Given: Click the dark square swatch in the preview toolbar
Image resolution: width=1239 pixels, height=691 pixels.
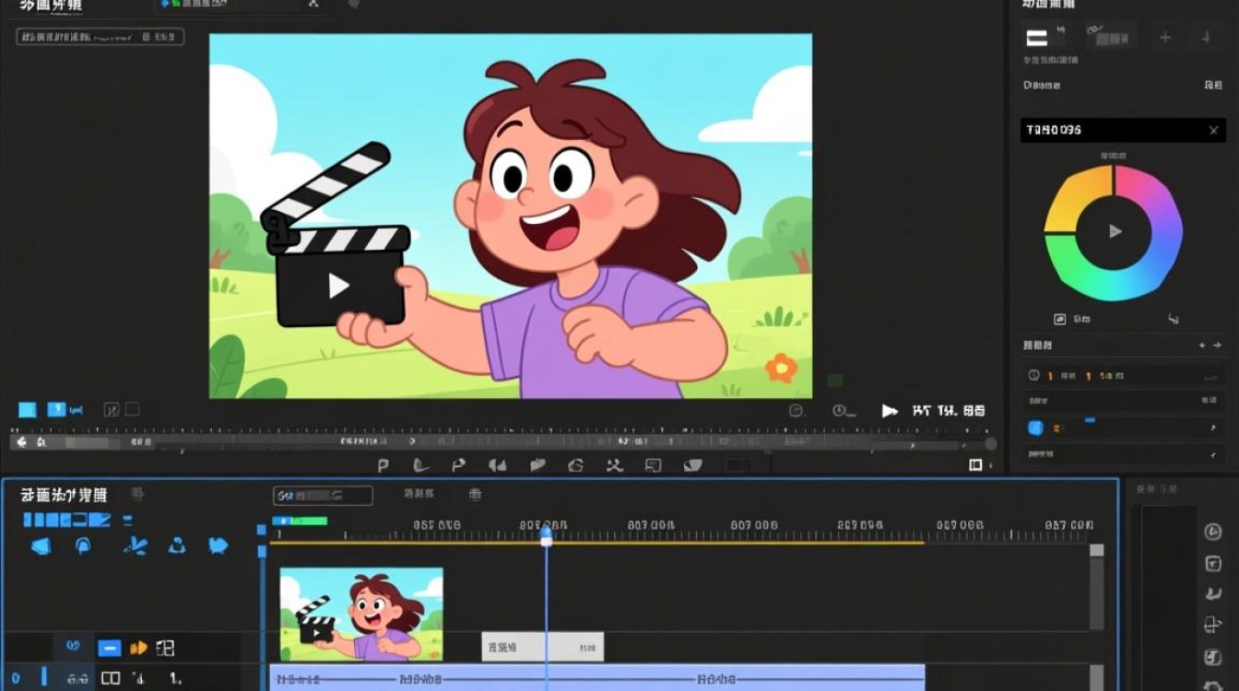Looking at the screenshot, I should [735, 465].
